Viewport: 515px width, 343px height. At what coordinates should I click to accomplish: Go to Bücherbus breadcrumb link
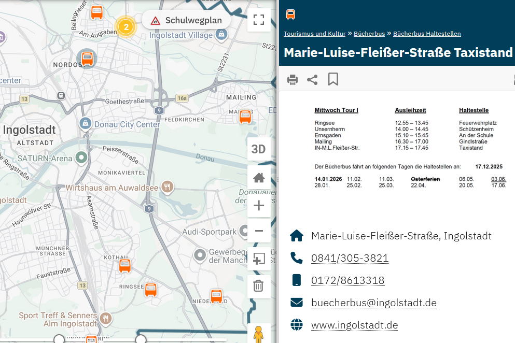pyautogui.click(x=369, y=34)
